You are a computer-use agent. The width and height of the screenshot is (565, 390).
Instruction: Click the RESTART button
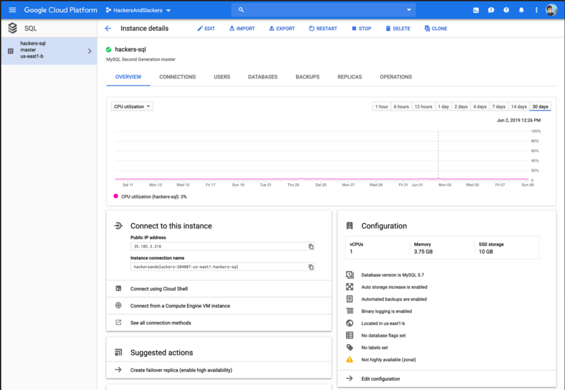tap(323, 28)
